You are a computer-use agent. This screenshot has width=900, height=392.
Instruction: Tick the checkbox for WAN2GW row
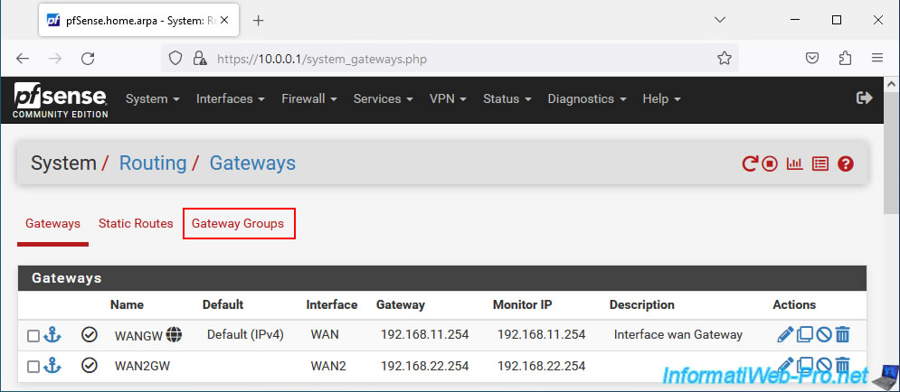tap(33, 366)
